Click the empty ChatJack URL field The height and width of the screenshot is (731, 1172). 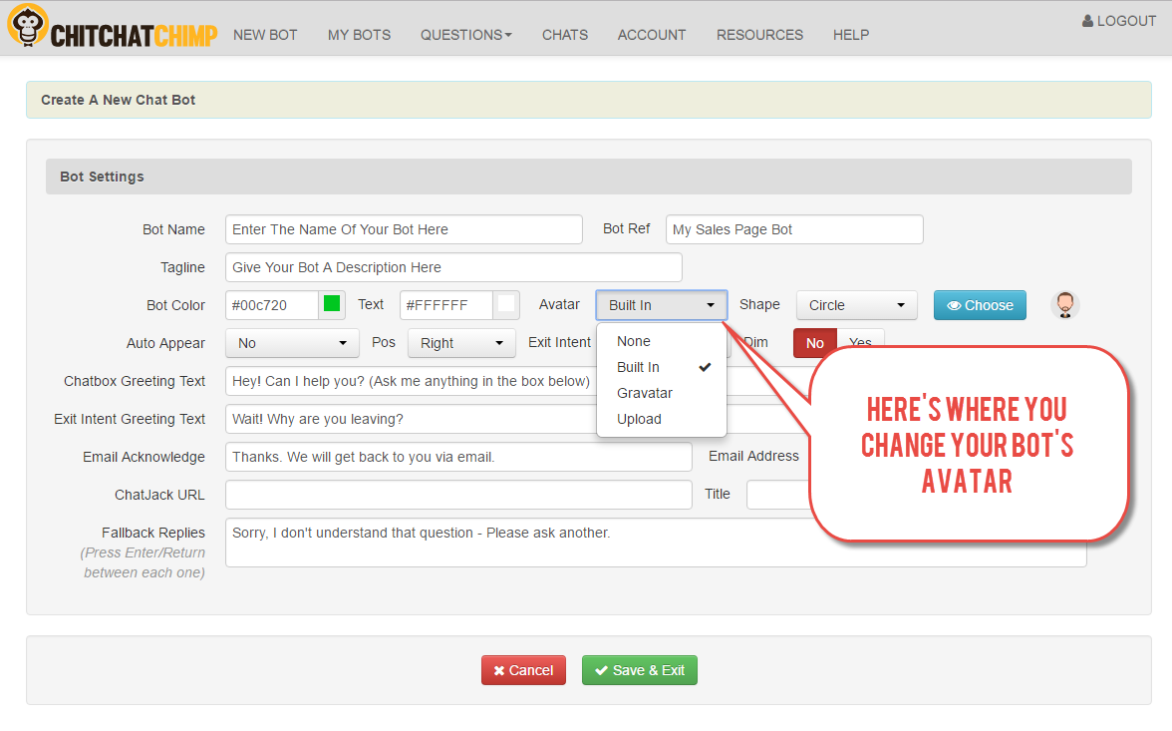tap(458, 496)
